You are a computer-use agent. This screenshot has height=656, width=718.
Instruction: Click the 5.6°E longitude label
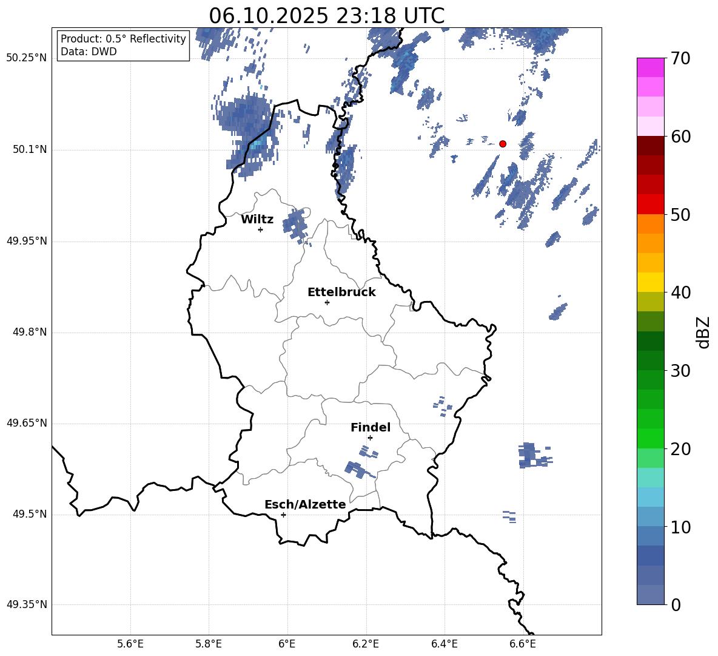[x=130, y=644]
